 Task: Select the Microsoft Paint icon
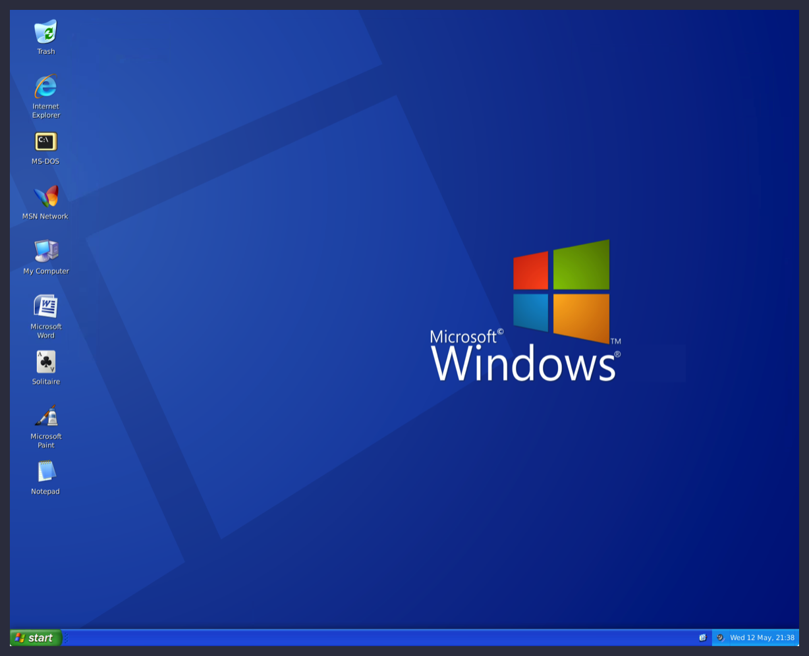[x=46, y=416]
